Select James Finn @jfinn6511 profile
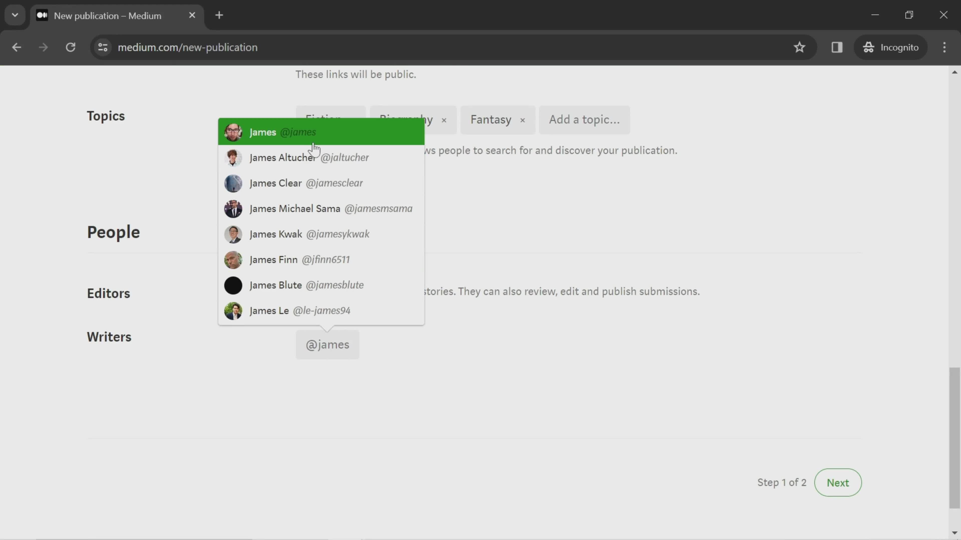 tap(321, 259)
